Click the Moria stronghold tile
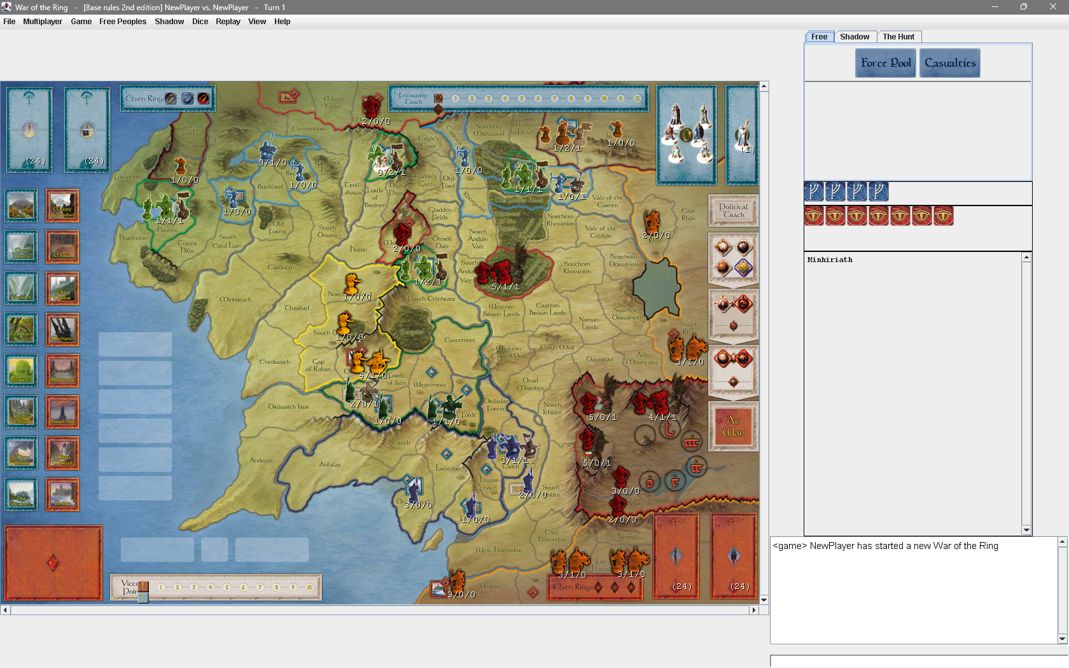The image size is (1069, 668). point(62,247)
